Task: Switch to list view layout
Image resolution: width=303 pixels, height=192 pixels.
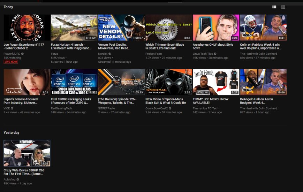Action: 283,7
